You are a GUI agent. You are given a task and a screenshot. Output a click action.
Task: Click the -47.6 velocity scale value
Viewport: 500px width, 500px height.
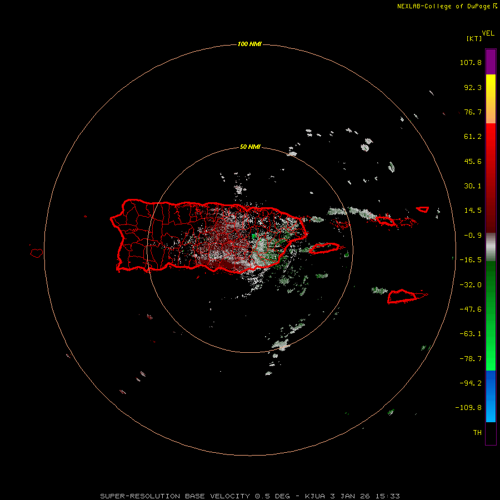471,309
